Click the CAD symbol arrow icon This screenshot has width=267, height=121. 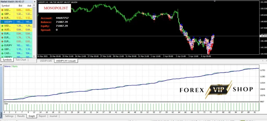click(x=2, y=53)
